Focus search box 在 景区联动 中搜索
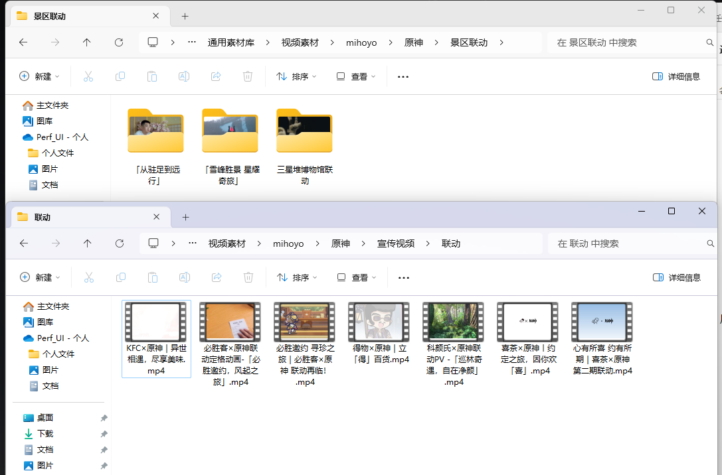 tap(631, 42)
